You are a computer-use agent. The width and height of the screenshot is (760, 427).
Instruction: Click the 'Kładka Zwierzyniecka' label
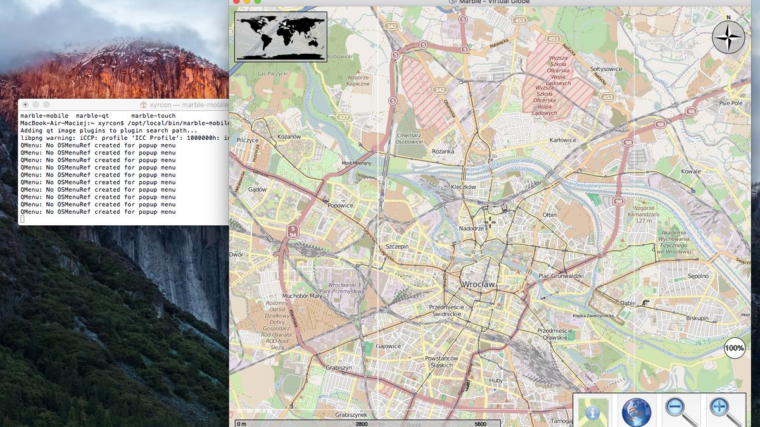tap(593, 314)
